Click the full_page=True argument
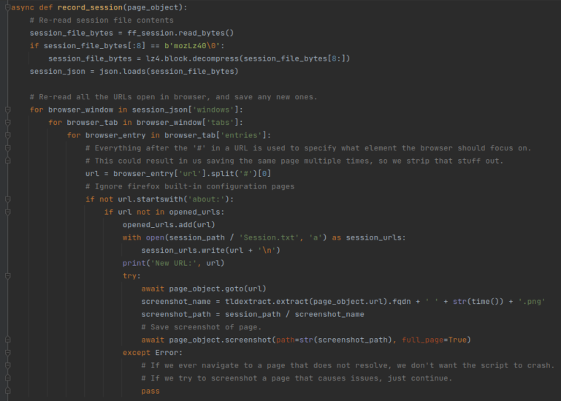Viewport: 561px width, 401px height. pyautogui.click(x=434, y=340)
